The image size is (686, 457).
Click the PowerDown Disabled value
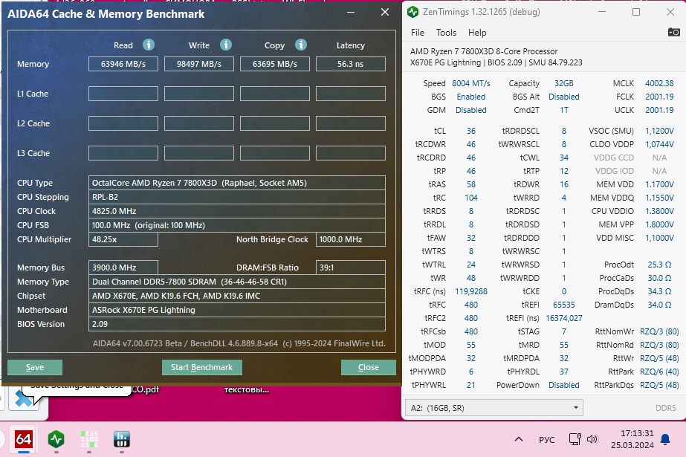click(564, 385)
